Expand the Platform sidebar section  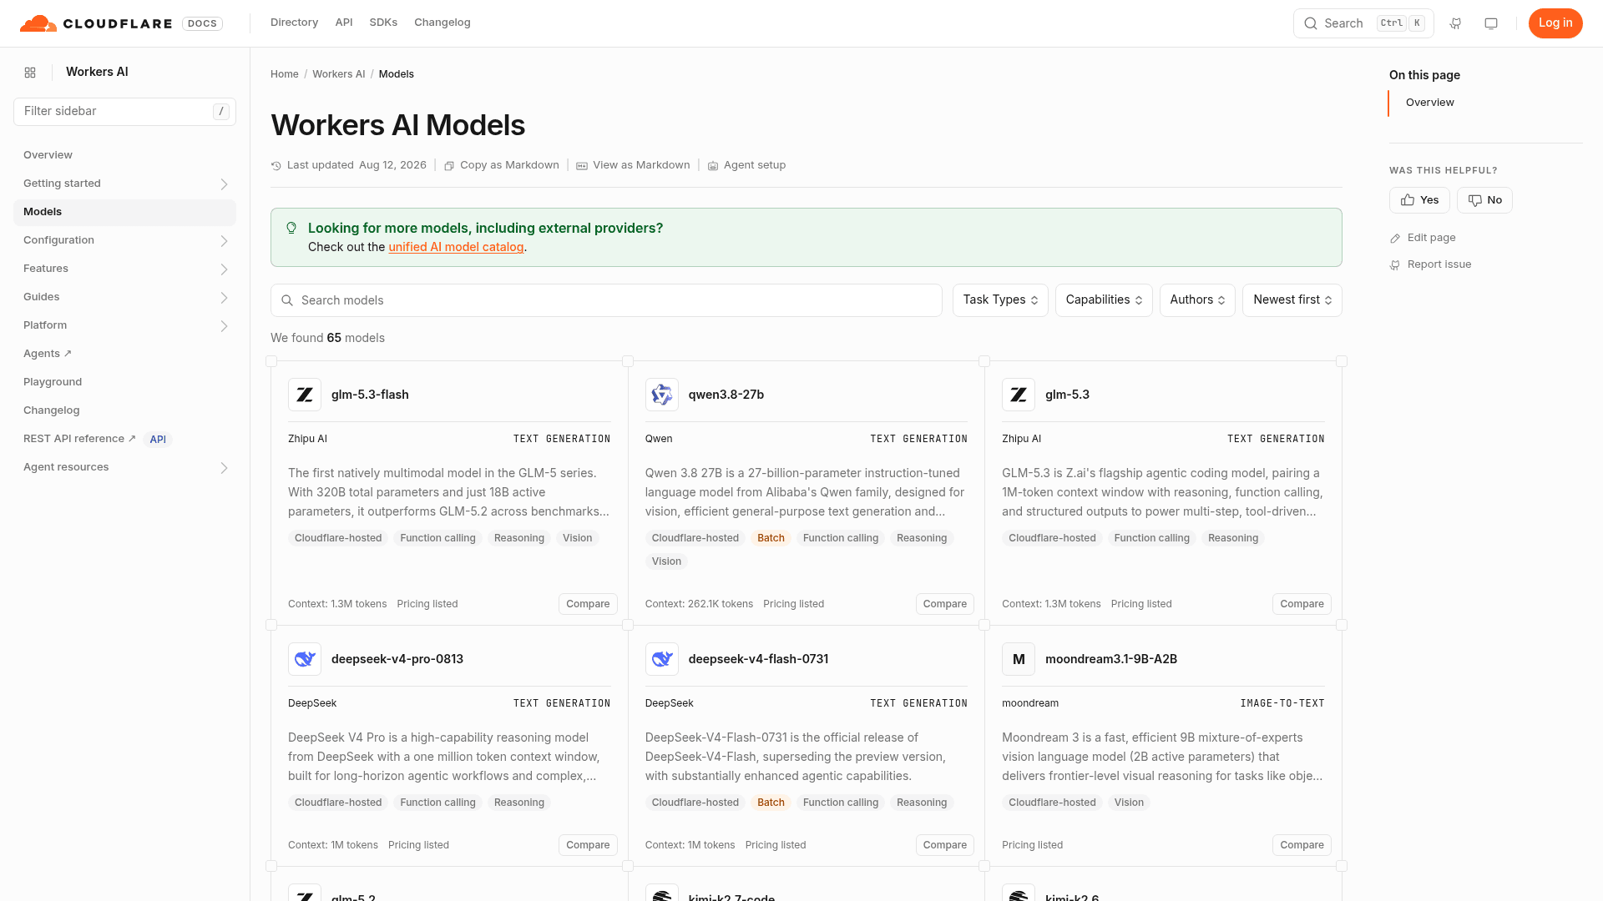(x=224, y=326)
